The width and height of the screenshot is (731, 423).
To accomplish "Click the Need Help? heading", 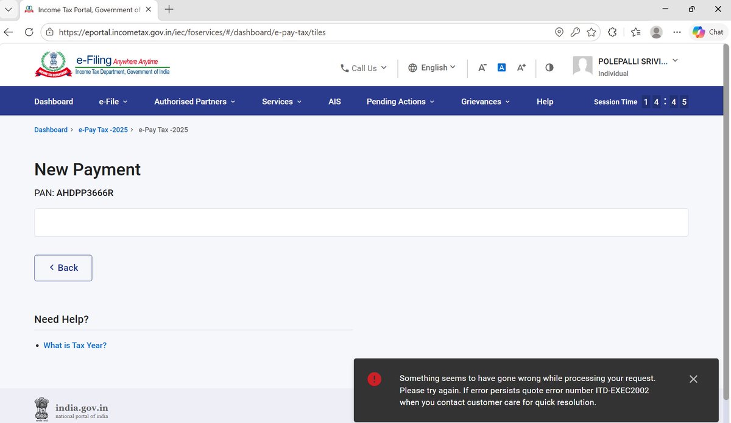I will click(x=62, y=319).
